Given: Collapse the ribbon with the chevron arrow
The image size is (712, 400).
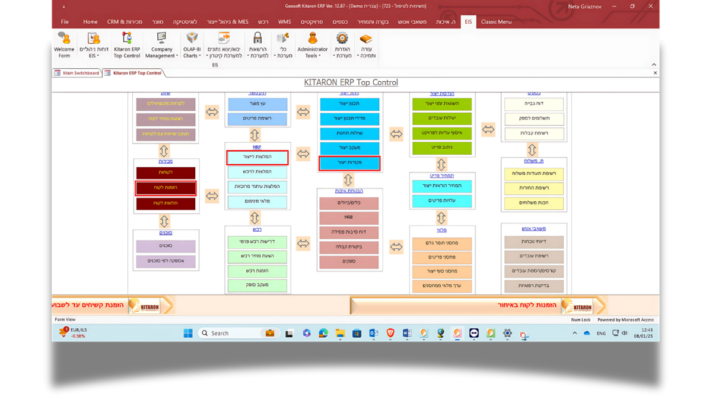Looking at the screenshot, I should 654,65.
